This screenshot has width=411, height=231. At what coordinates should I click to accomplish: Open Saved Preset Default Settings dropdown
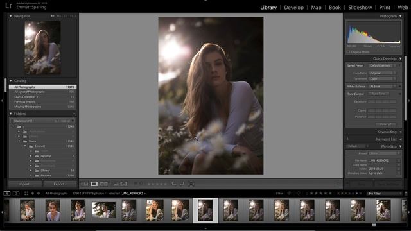tap(383, 65)
